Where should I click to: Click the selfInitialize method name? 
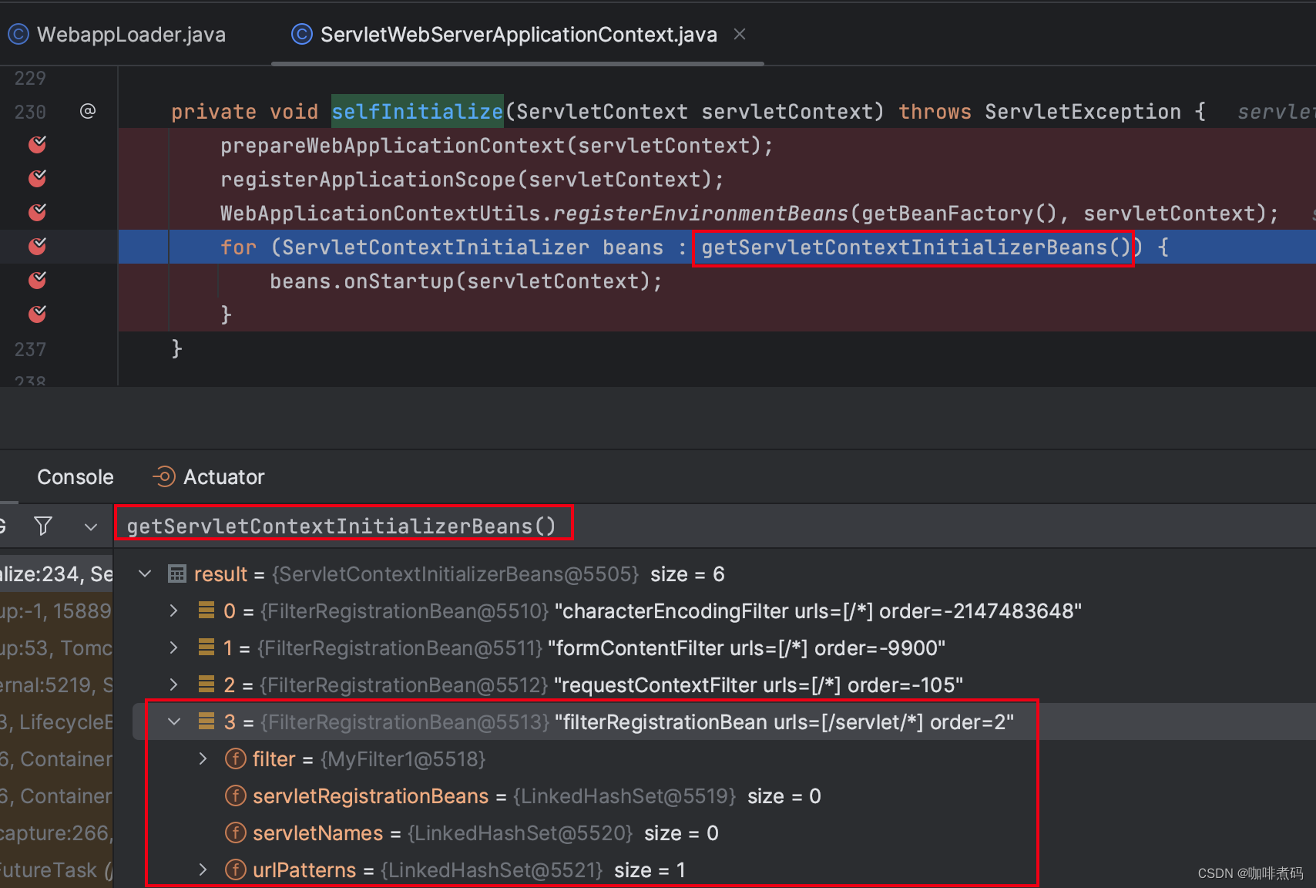click(x=417, y=111)
